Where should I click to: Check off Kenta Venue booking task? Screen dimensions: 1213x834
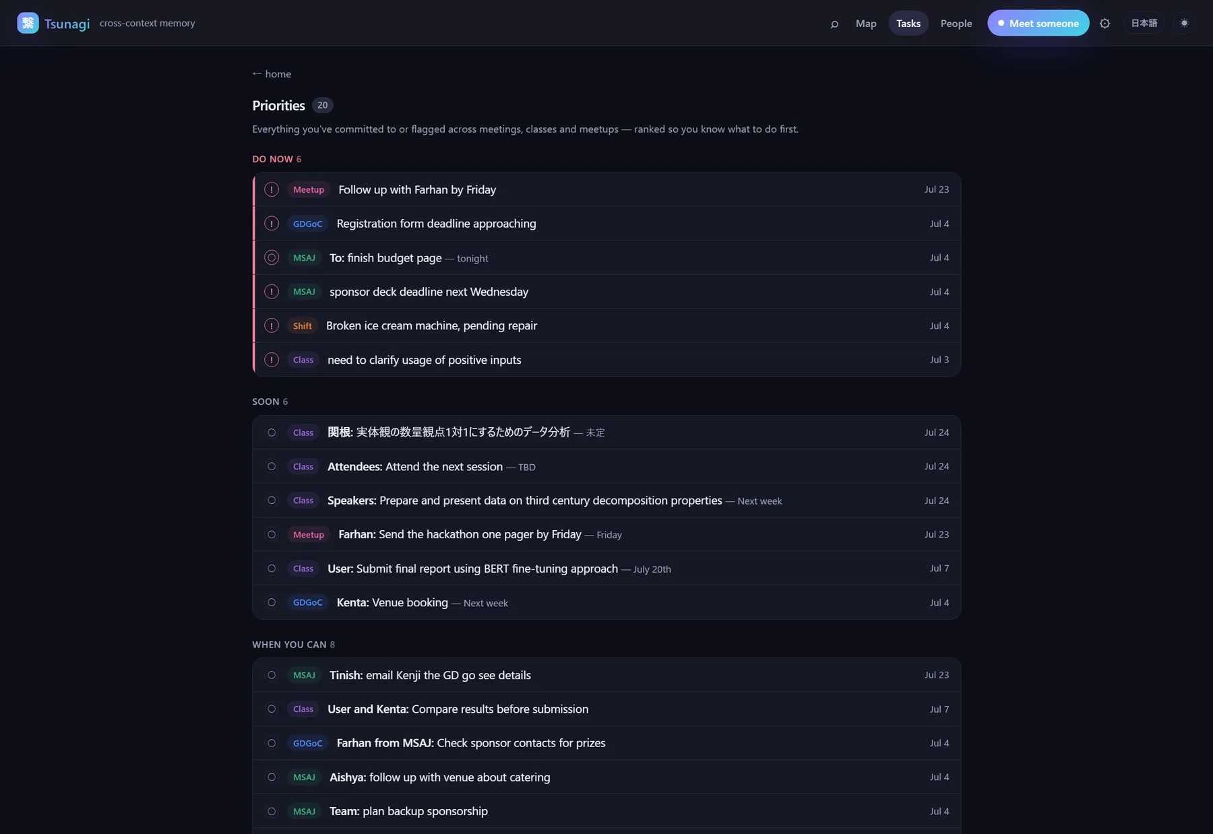point(272,603)
